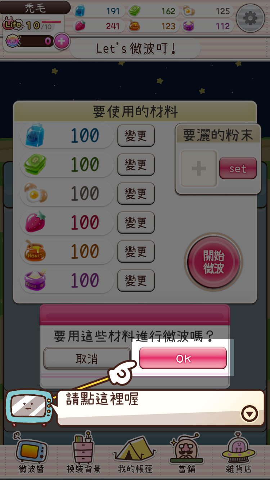Advance dialog with down arrow circle
Viewport: 270px width, 480px height.
click(249, 414)
